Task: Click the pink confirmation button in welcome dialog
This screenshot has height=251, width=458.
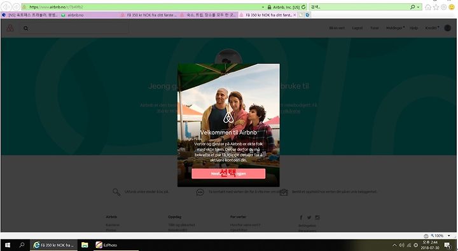Action: [228, 173]
